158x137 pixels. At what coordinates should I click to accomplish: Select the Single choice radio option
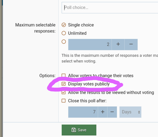tap(64, 25)
